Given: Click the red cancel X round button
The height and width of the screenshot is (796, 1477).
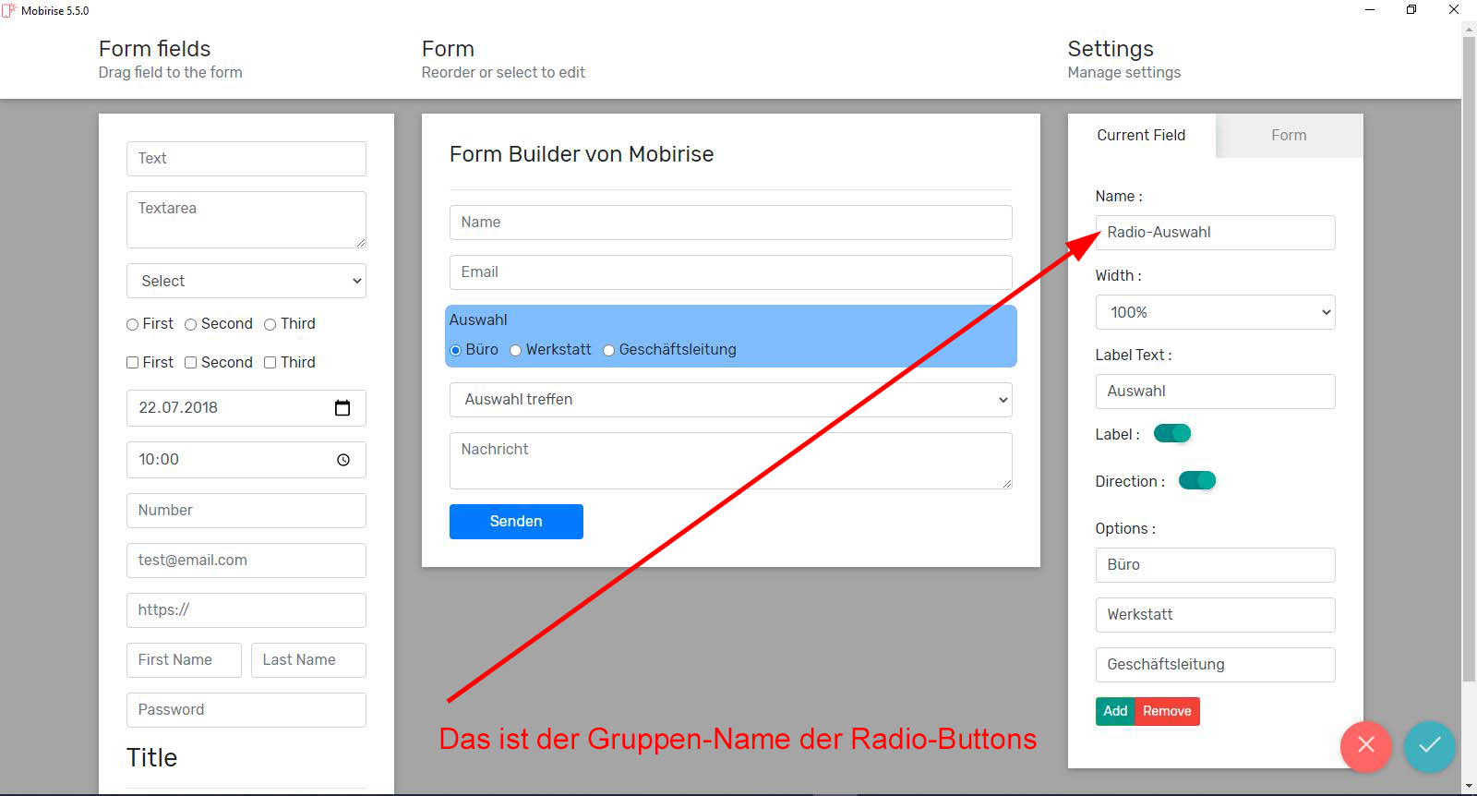Looking at the screenshot, I should 1366,745.
